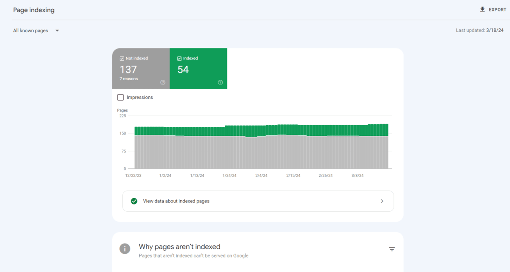
Task: Click the info icon beside Why pages aren't indexed
Action: (x=125, y=249)
